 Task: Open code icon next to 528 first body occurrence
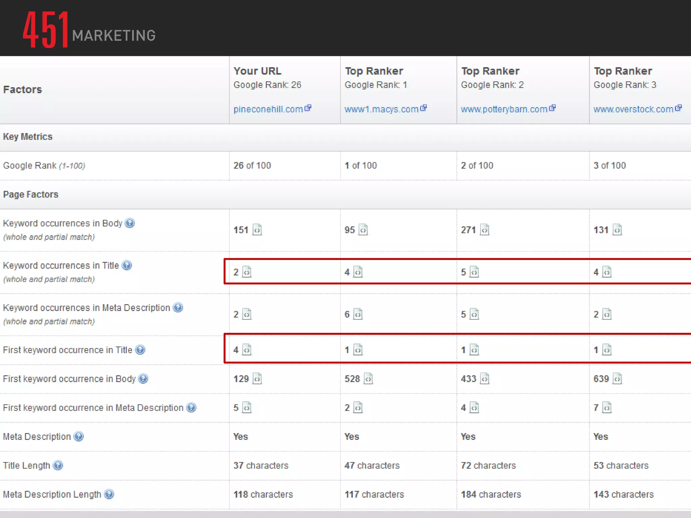tap(368, 379)
